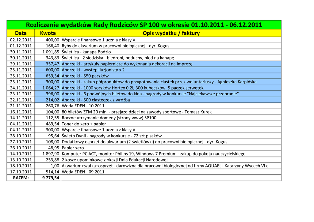The height and width of the screenshot is (222, 314).
Task: Select 'Woda EDEN - 10.2011' cell
Action: coord(171,106)
